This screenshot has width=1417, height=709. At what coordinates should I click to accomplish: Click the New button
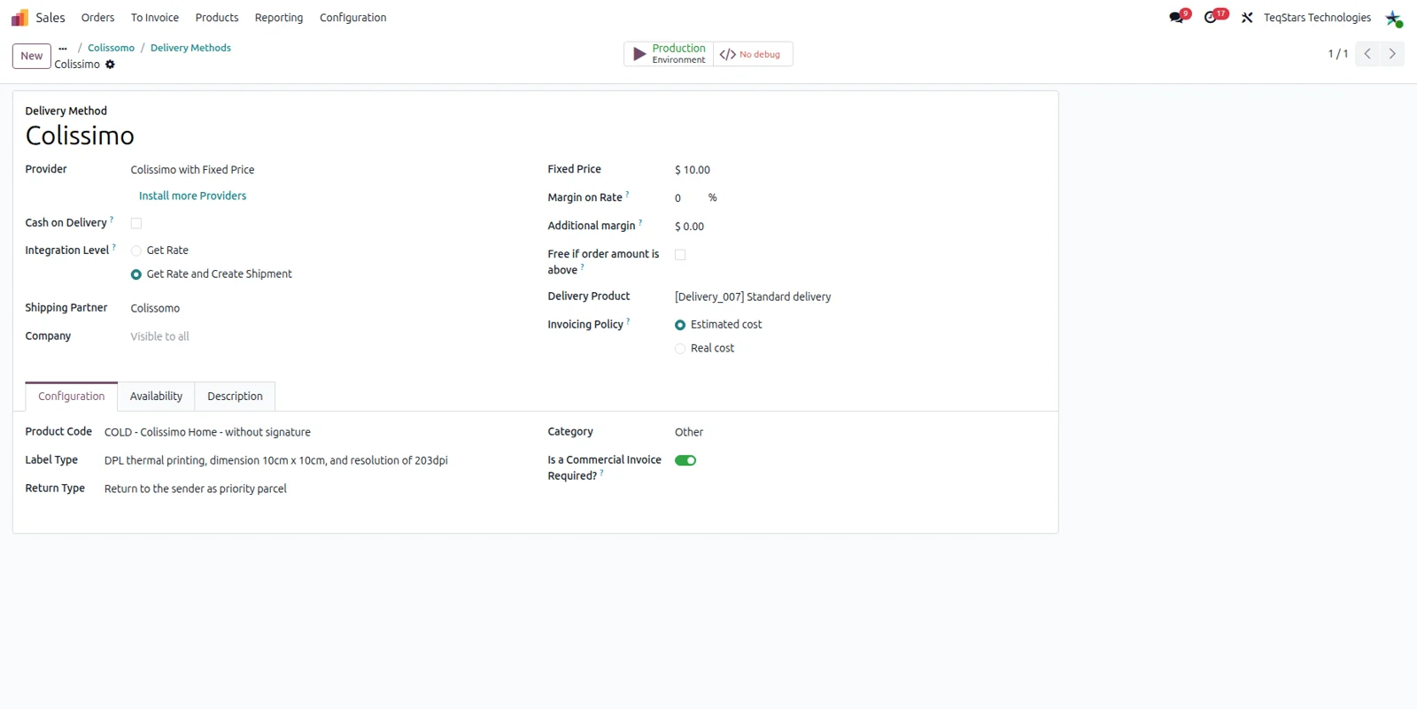(x=32, y=56)
